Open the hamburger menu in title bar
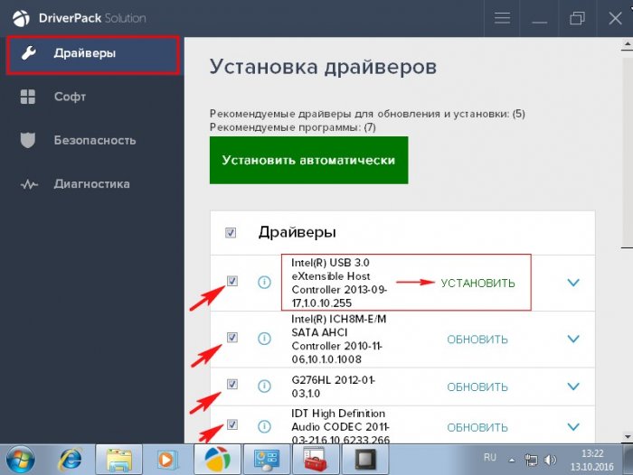This screenshot has height=475, width=633. click(x=504, y=18)
